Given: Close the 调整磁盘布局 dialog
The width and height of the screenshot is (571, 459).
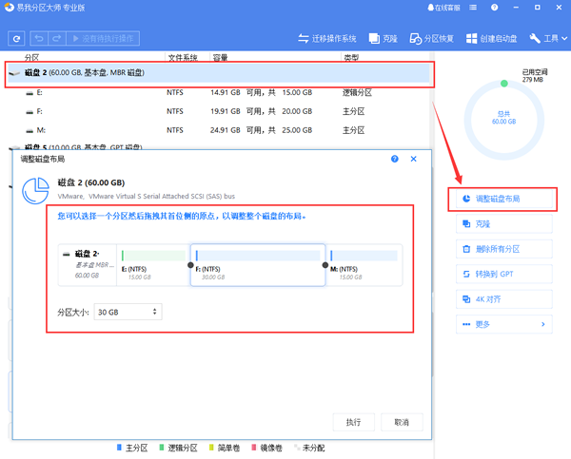Looking at the screenshot, I should tap(414, 160).
